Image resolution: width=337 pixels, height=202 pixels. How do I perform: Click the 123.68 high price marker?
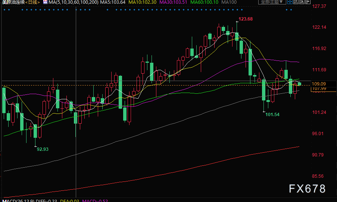click(x=246, y=19)
